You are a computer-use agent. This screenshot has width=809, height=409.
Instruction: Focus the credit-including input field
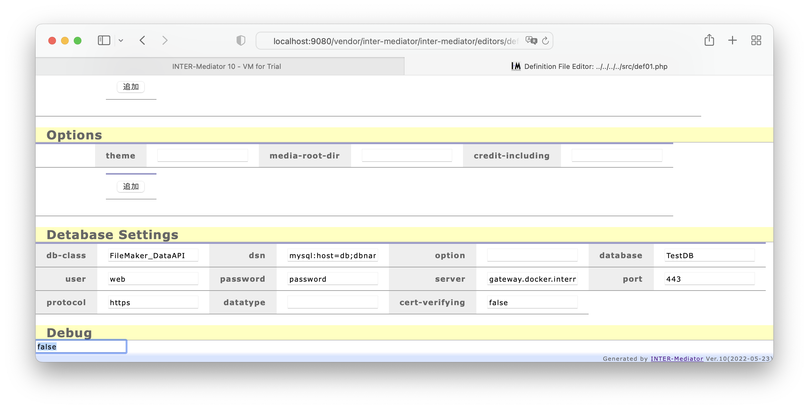[x=617, y=156]
